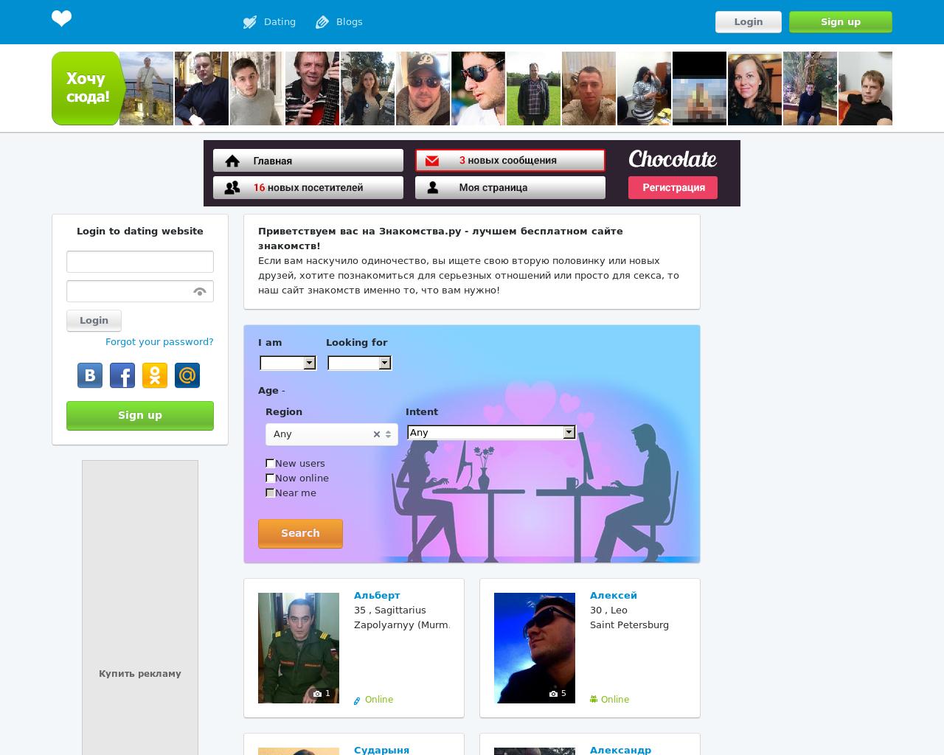Open 3 новых сообщения banner item

510,160
